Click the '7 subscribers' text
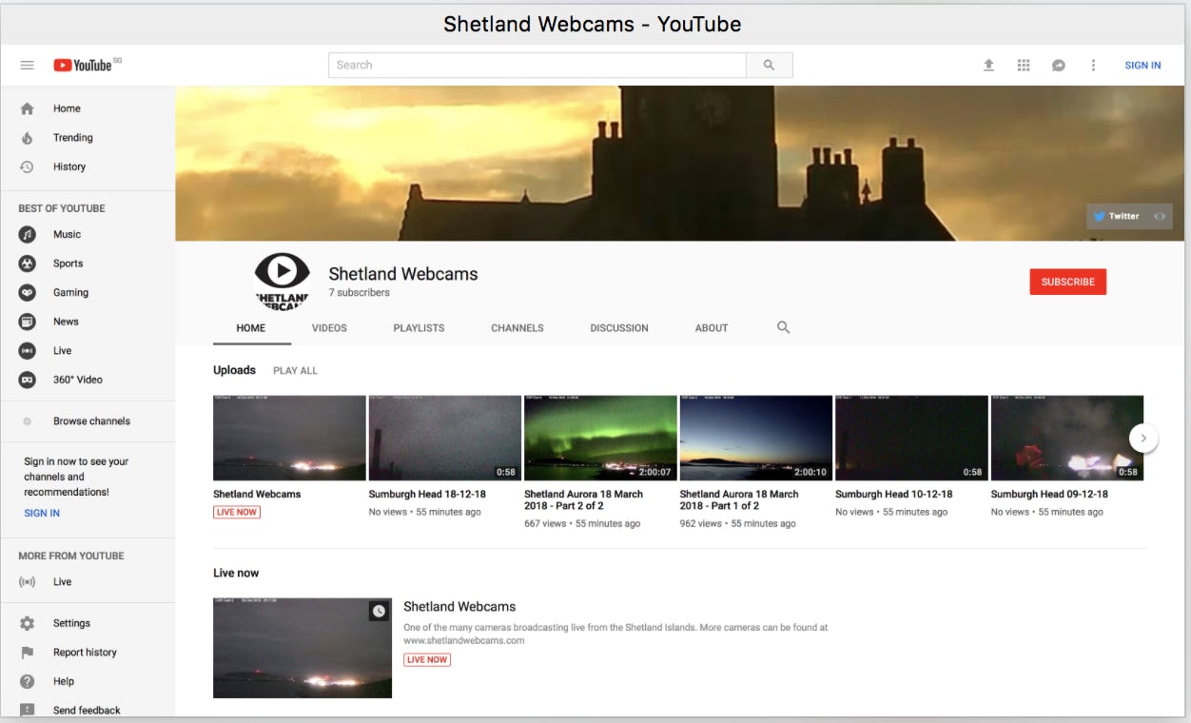This screenshot has width=1191, height=723. pyautogui.click(x=359, y=293)
